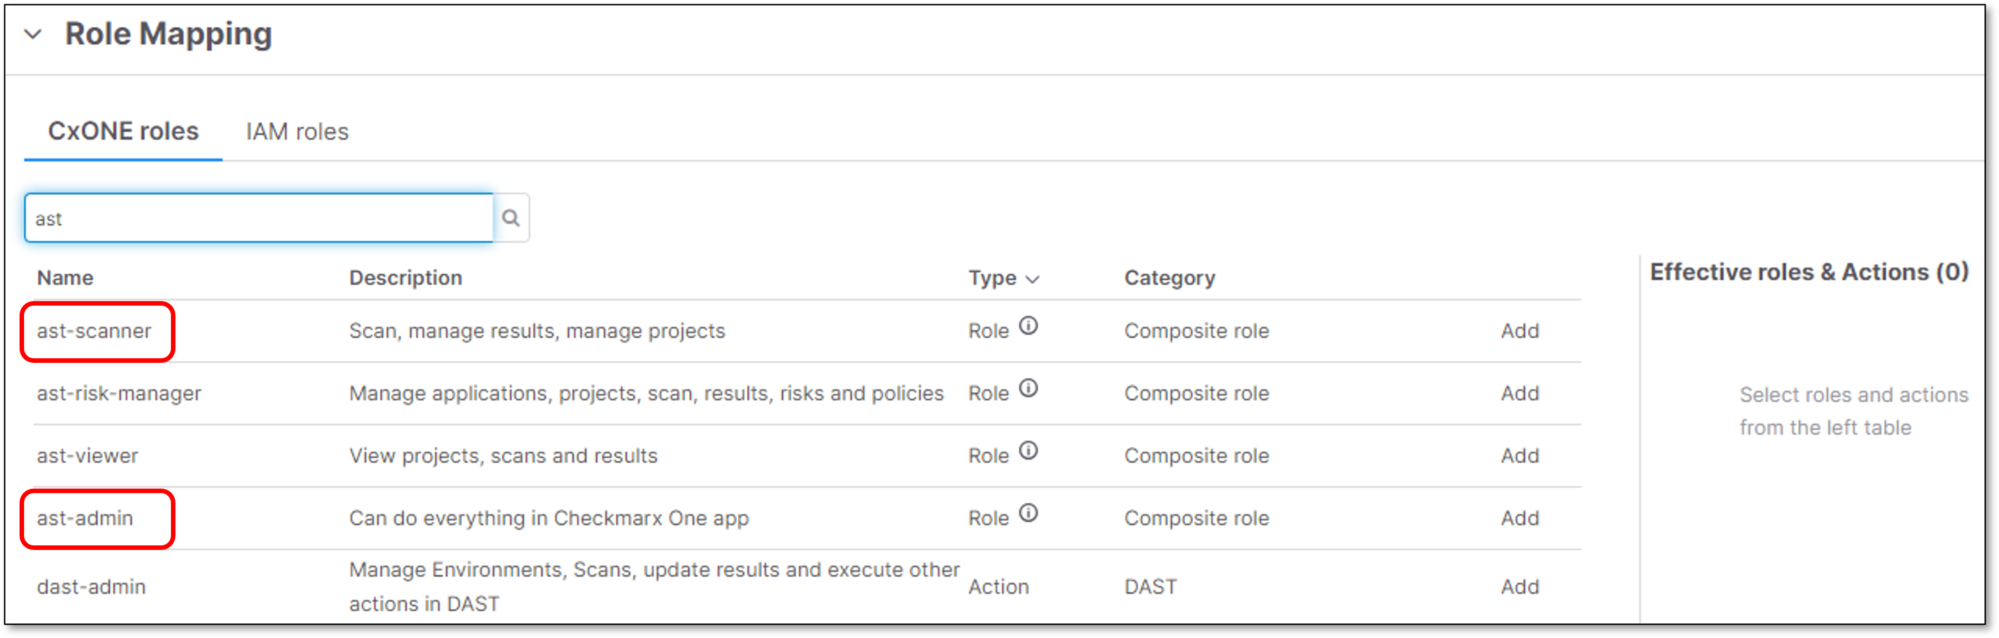The width and height of the screenshot is (1999, 638).
Task: Click the magnifier search icon
Action: tap(510, 218)
